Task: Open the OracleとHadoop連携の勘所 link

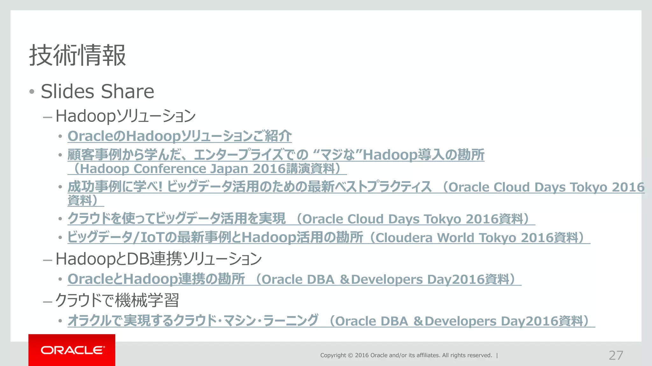Action: (x=294, y=279)
